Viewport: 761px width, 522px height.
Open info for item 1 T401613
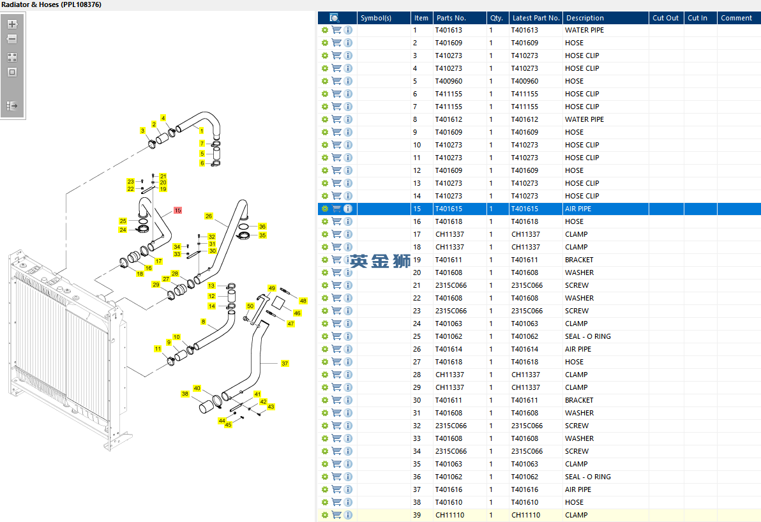[x=348, y=30]
